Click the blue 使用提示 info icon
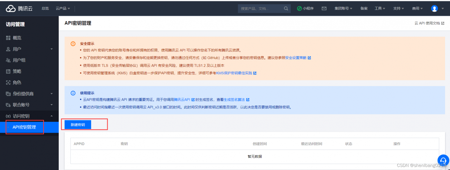This screenshot has height=170, width=450. (73, 93)
